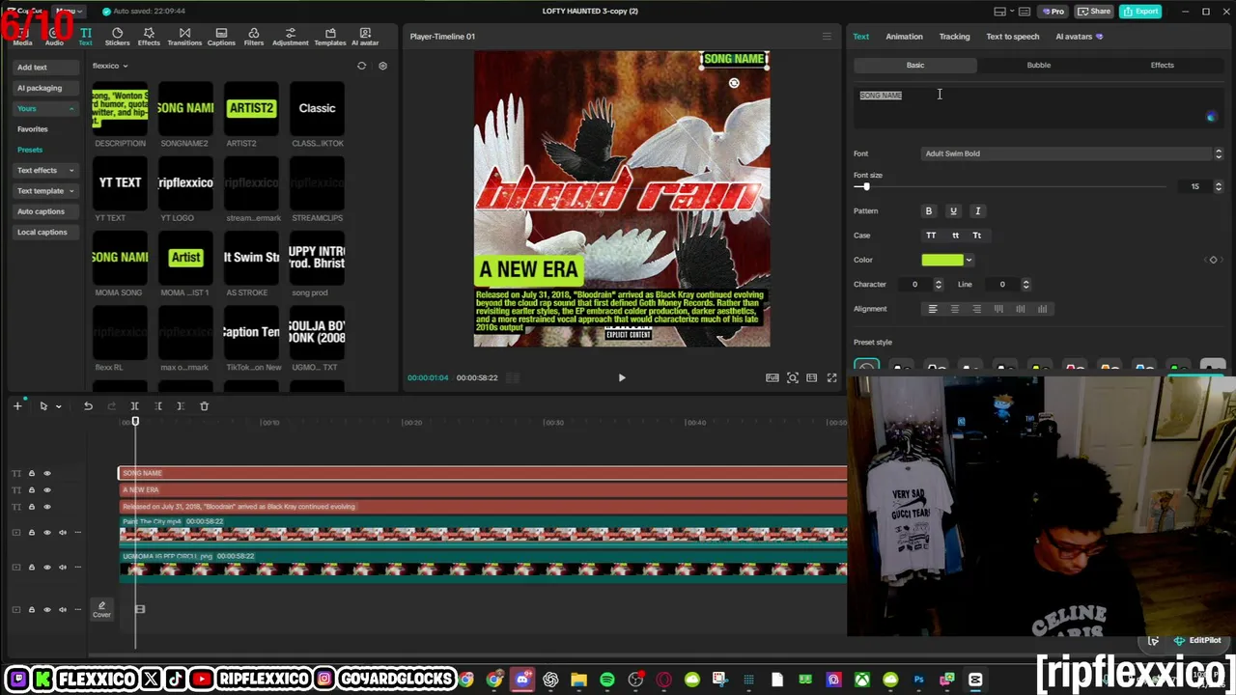Image resolution: width=1236 pixels, height=695 pixels.
Task: Split the clip at the playhead
Action: pos(134,406)
